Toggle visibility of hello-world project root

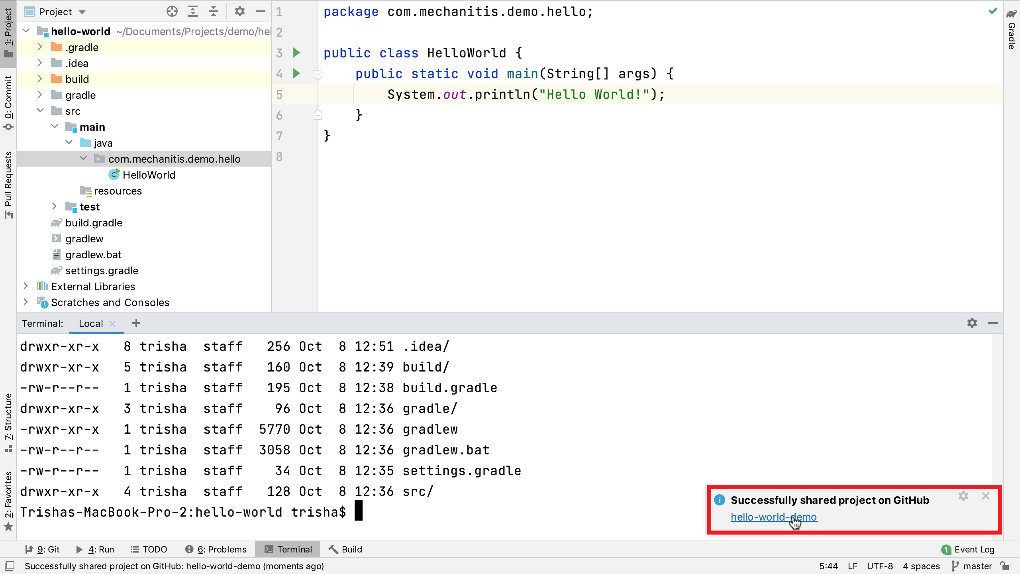pyautogui.click(x=26, y=31)
